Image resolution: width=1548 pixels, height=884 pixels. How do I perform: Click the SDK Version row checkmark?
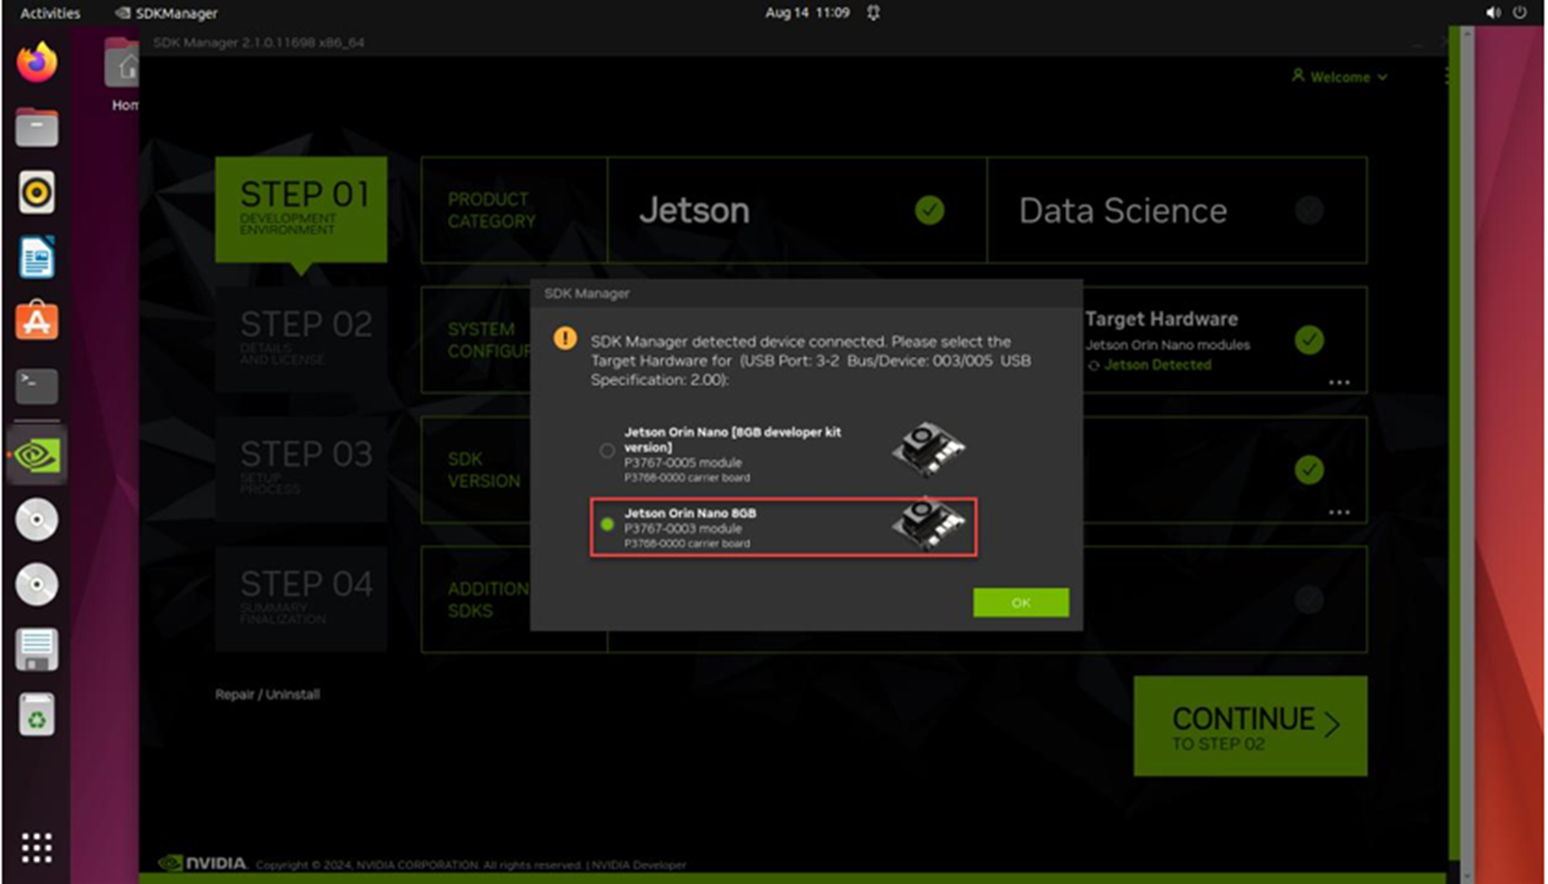pos(1309,469)
